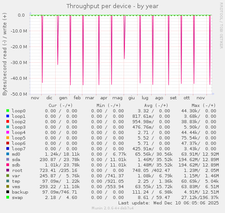Click the md0 legend swatch
The height and width of the screenshot is (213, 225).
point(8,154)
